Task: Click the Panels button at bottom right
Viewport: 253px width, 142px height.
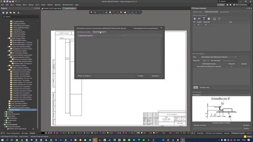Action: pyautogui.click(x=249, y=136)
